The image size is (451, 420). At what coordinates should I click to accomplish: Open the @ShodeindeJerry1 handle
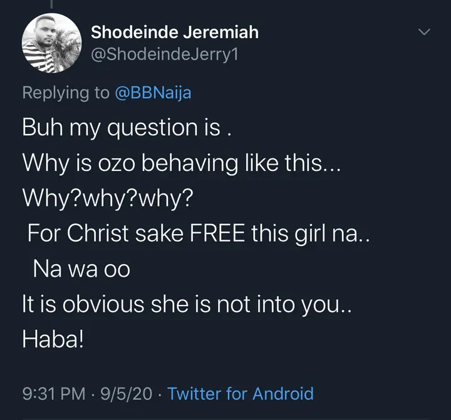[164, 55]
